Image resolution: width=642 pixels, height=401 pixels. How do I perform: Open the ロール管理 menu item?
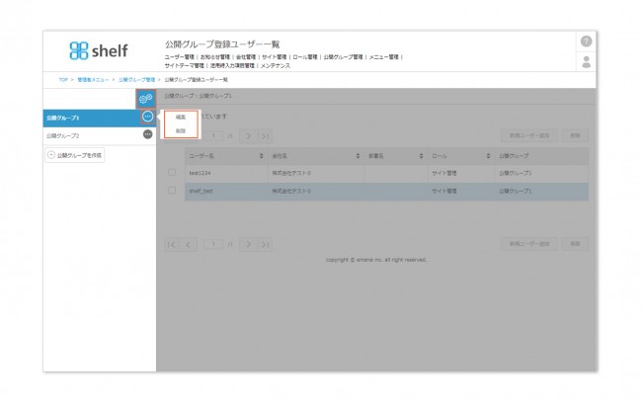tap(304, 57)
